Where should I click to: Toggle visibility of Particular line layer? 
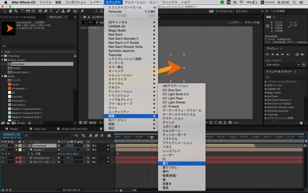coord(2,158)
